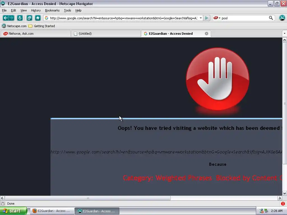Open the list-all-tabs dropdown arrow

284,34
